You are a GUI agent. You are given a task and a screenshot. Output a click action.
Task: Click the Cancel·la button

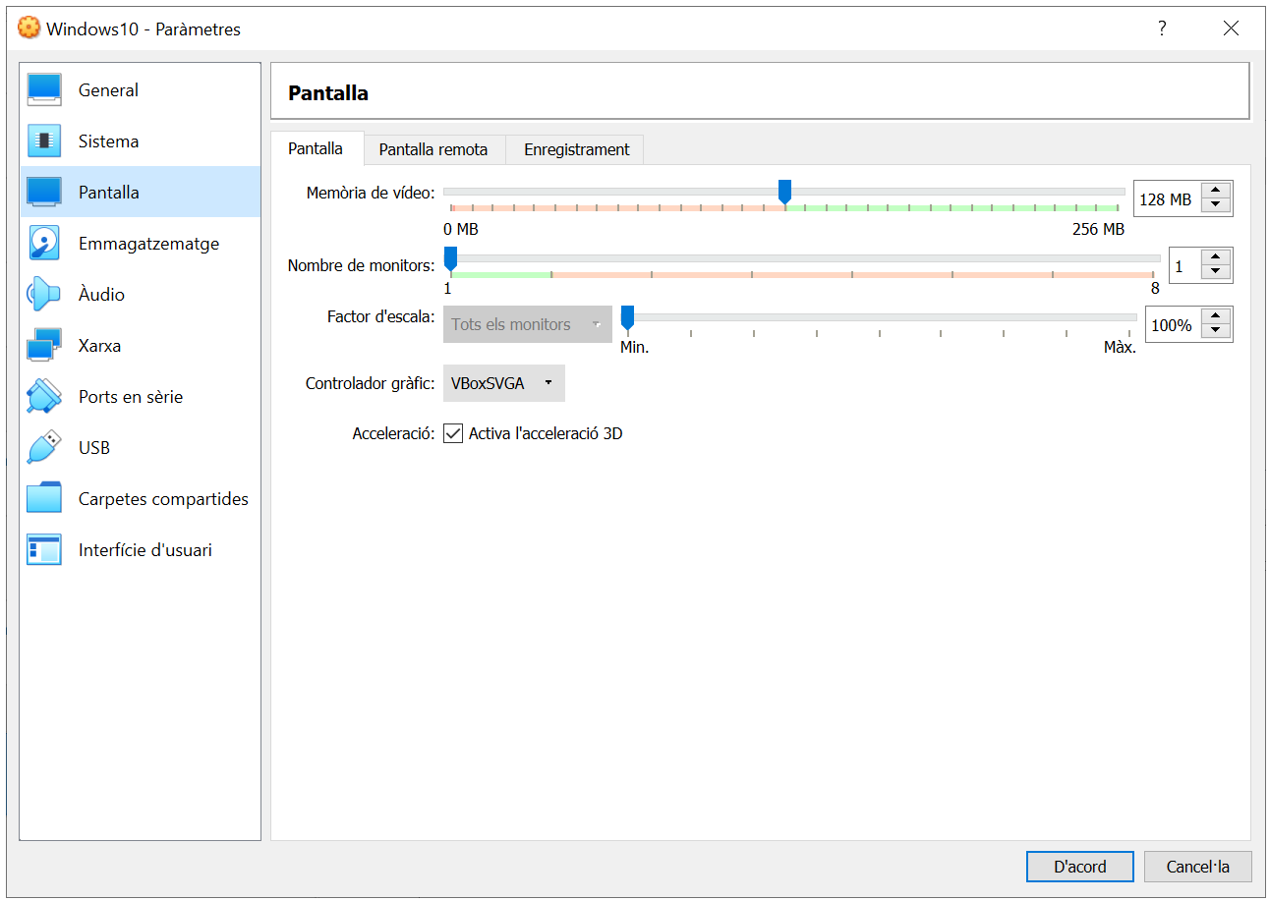click(1197, 867)
